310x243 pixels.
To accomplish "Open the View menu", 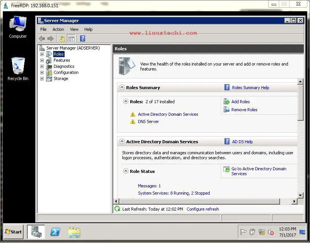I will pos(74,29).
